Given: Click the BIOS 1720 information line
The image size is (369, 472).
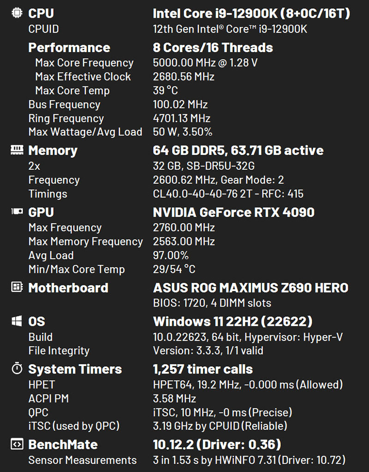Looking at the screenshot, I should [x=212, y=303].
